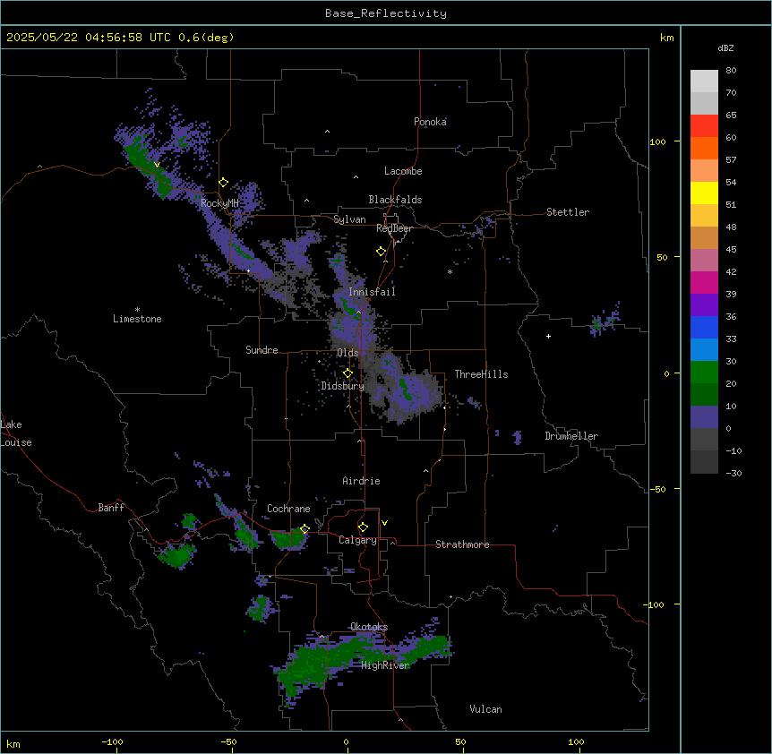Select the 80 dBZ light gray swatch
The width and height of the screenshot is (772, 754).
coord(704,81)
